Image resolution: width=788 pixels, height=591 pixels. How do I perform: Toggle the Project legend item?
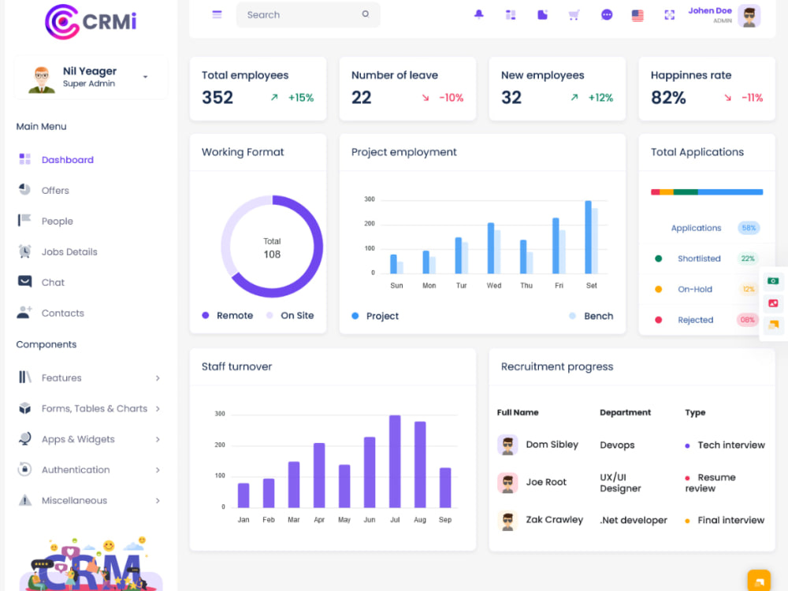tap(375, 316)
